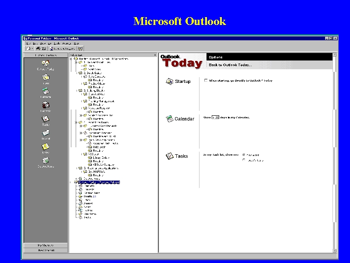The image size is (350, 263).
Task: Open the New button dropdown arrow
Action: pyautogui.click(x=32, y=48)
